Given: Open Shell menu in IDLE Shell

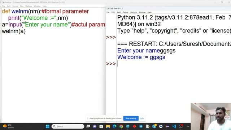Looking at the screenshot, I should [x=119, y=12].
